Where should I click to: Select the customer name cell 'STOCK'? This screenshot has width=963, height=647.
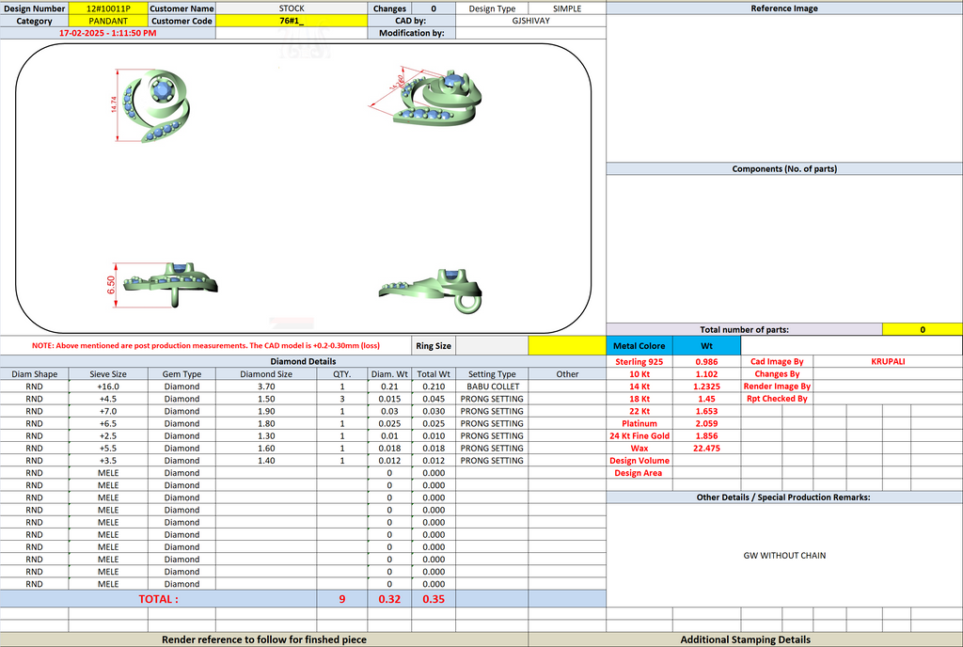[292, 8]
